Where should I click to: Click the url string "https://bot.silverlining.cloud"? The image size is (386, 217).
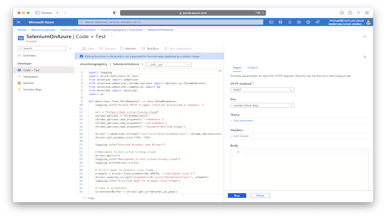[132, 112]
